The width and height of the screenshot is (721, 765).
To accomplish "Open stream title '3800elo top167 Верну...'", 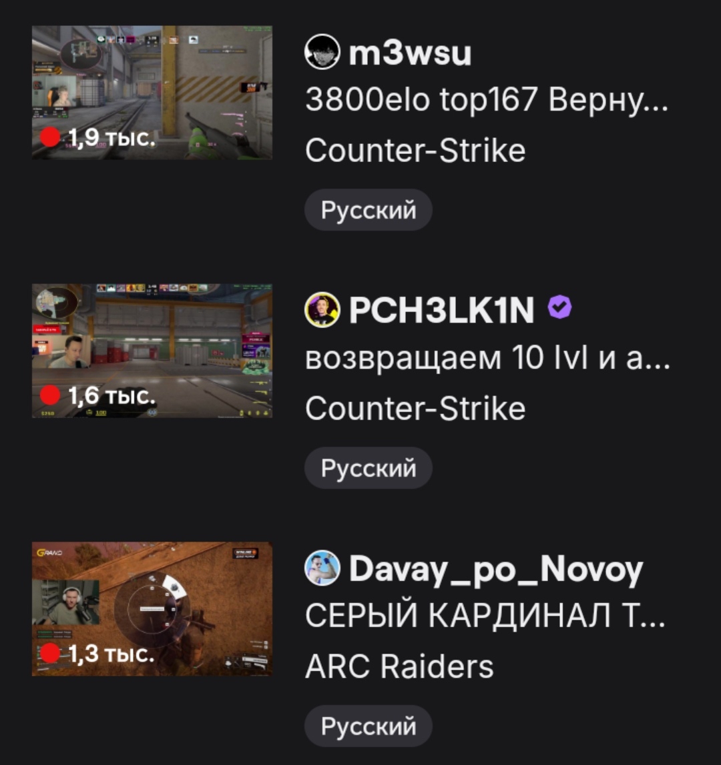I will pos(487,100).
